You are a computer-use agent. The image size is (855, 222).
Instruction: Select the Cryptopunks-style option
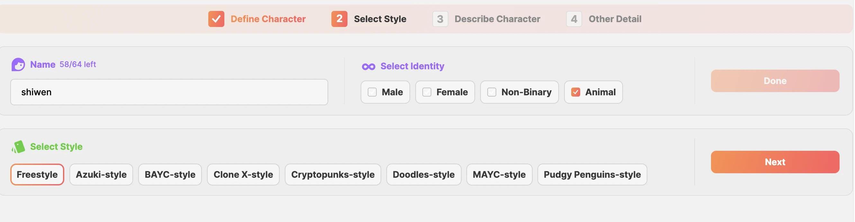click(x=333, y=175)
